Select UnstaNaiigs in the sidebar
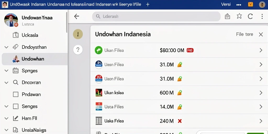The height and width of the screenshot is (134, 268). [34, 130]
